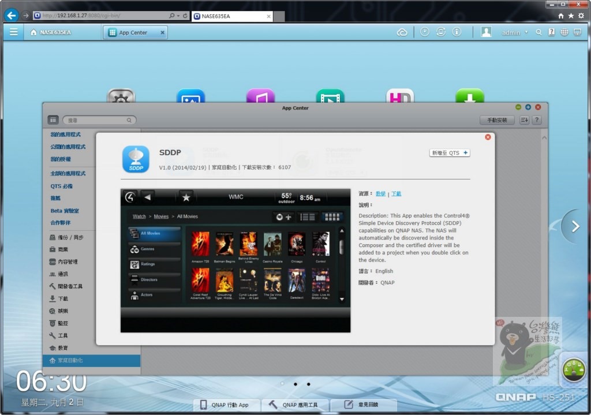This screenshot has height=415, width=591.
Task: Select QTS Essentials in sidebar
Action: click(61, 186)
